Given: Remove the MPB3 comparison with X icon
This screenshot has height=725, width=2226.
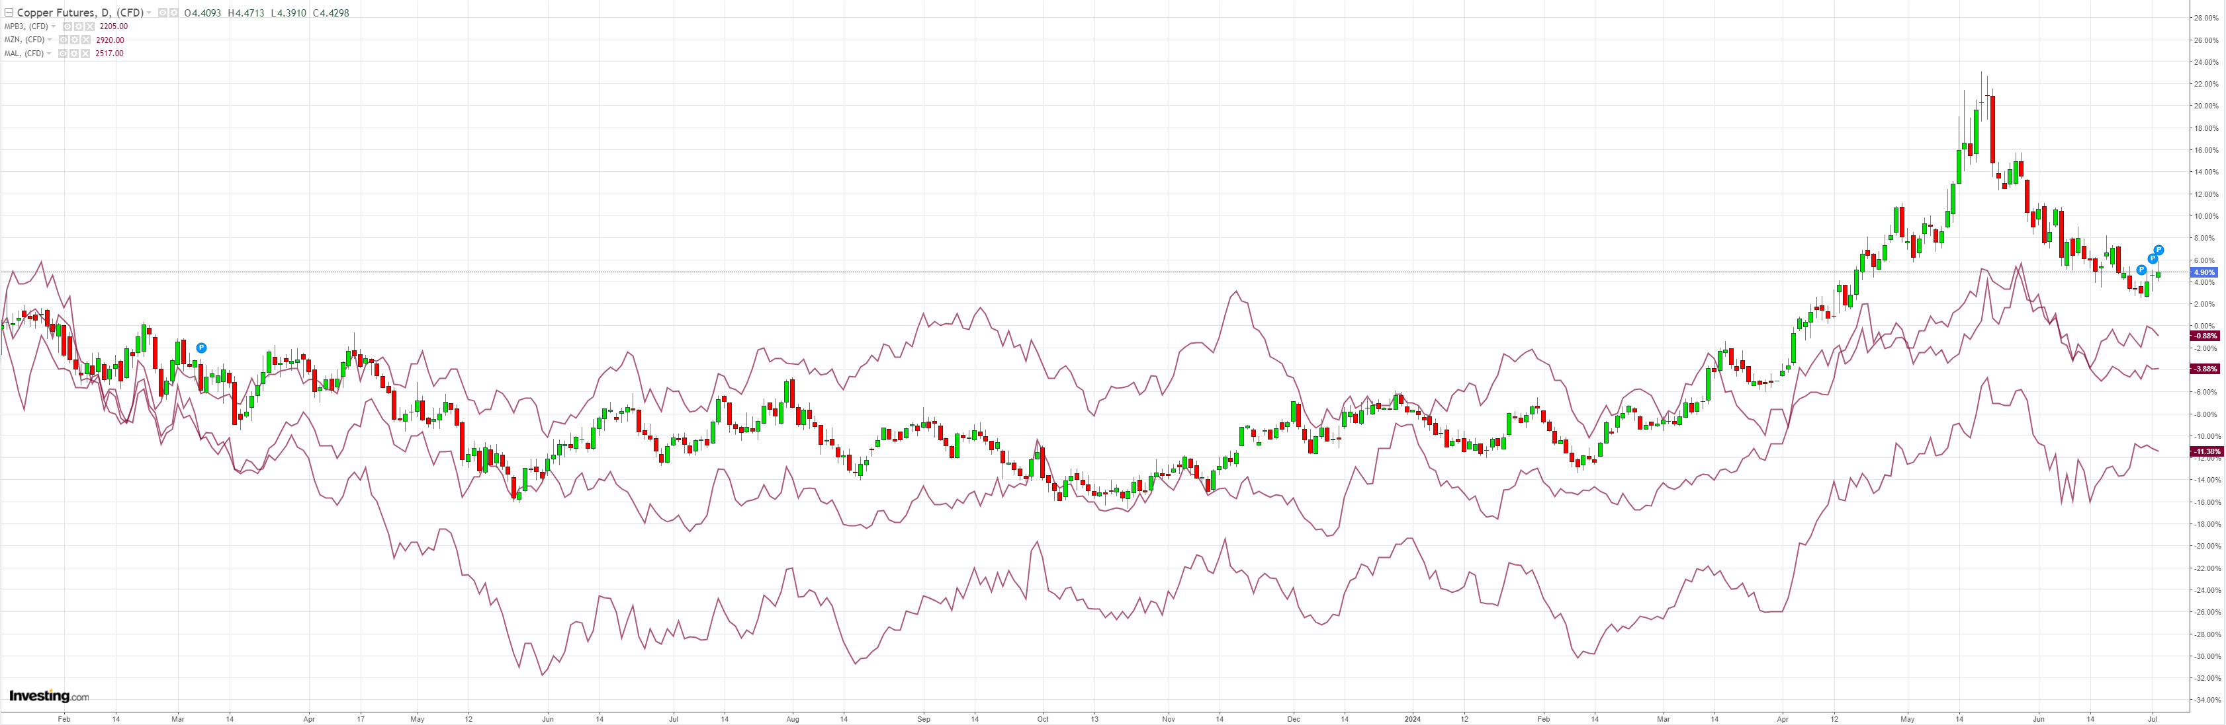Looking at the screenshot, I should [x=90, y=26].
